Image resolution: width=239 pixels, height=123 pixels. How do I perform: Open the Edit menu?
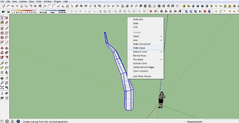[8, 2]
